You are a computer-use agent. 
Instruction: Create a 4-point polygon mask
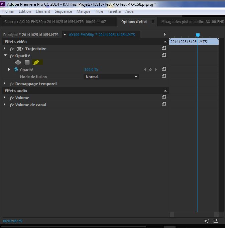pos(27,62)
